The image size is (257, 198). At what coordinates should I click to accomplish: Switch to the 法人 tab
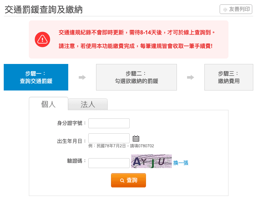coord(88,104)
